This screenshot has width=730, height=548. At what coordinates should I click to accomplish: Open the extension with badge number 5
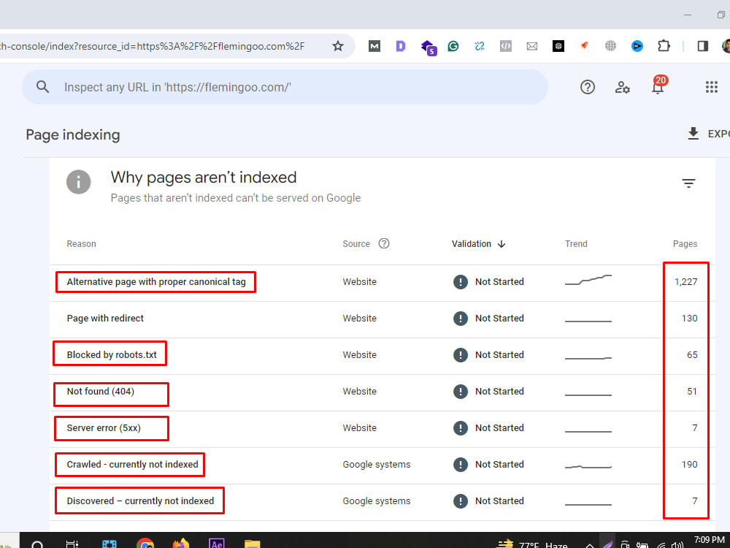click(x=429, y=47)
